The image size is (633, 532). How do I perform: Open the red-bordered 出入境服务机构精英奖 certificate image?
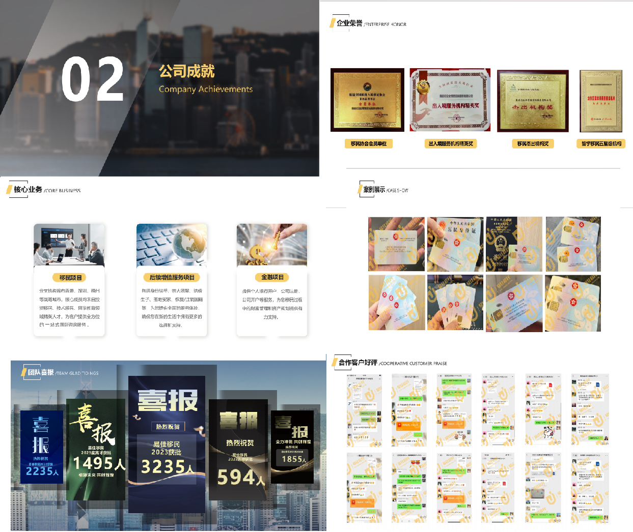[450, 100]
